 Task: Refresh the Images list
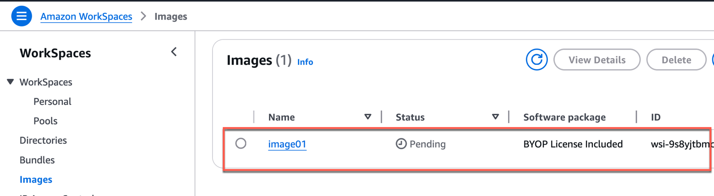coord(536,60)
